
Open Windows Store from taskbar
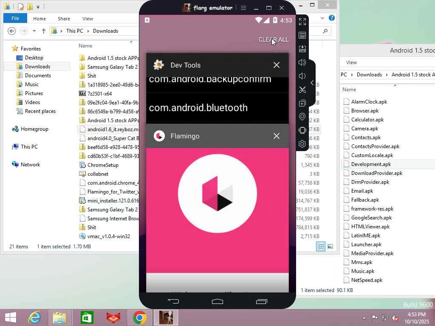87,318
